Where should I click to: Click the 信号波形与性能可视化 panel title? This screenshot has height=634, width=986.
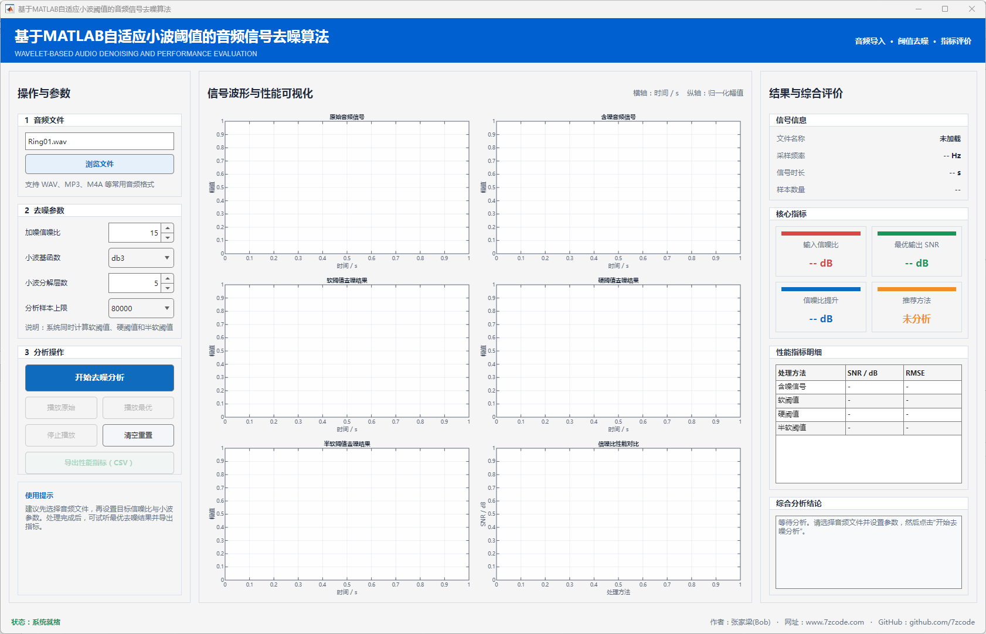[260, 93]
